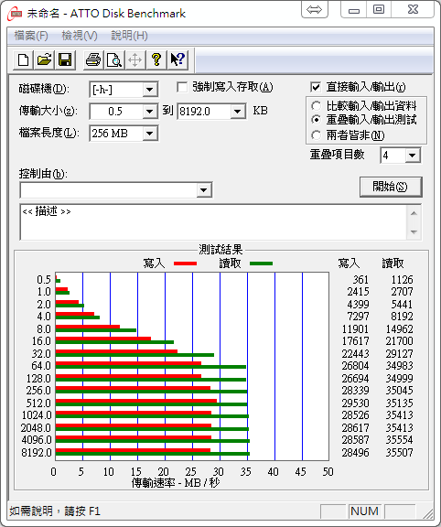Click the status bar resize grip
The width and height of the screenshot is (441, 527).
click(x=428, y=514)
